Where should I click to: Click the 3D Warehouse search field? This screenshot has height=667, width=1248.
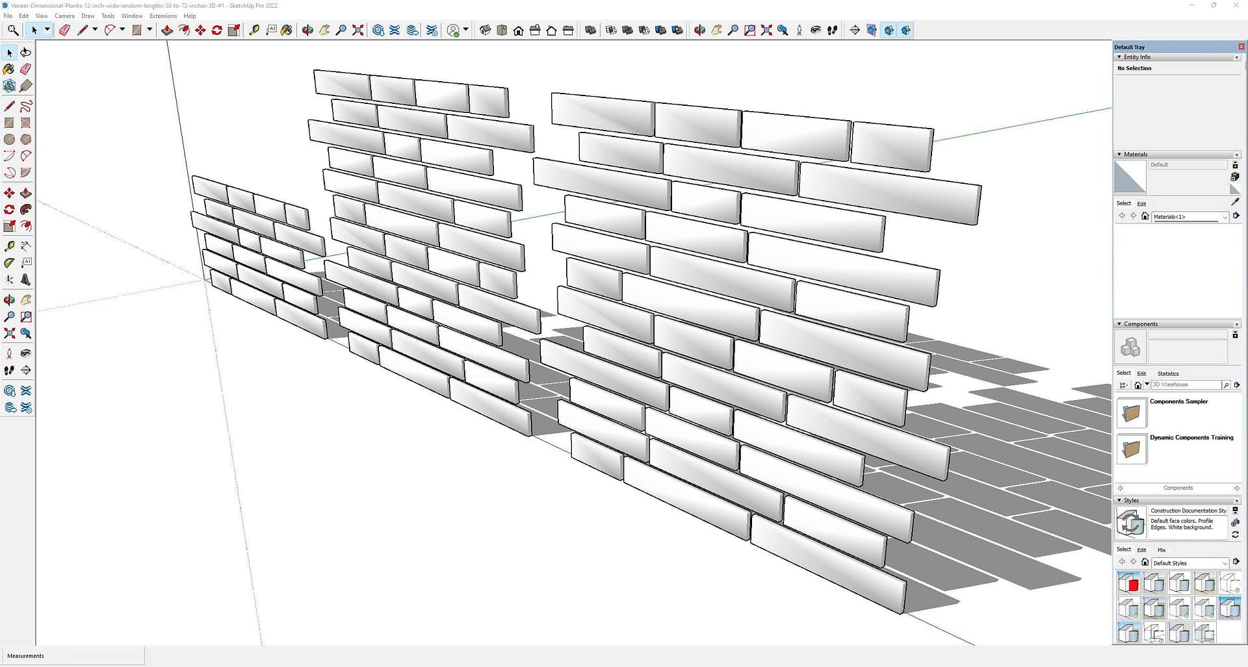[x=1186, y=385]
